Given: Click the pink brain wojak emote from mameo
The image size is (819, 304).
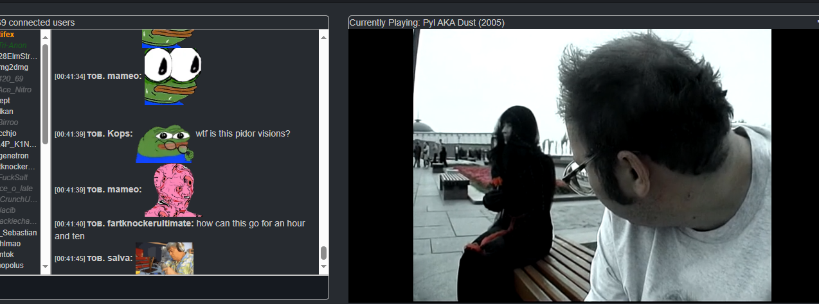Looking at the screenshot, I should pos(174,190).
